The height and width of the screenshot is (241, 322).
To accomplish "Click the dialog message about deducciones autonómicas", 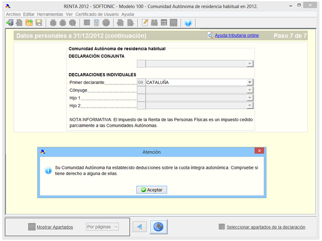I will point(156,171).
